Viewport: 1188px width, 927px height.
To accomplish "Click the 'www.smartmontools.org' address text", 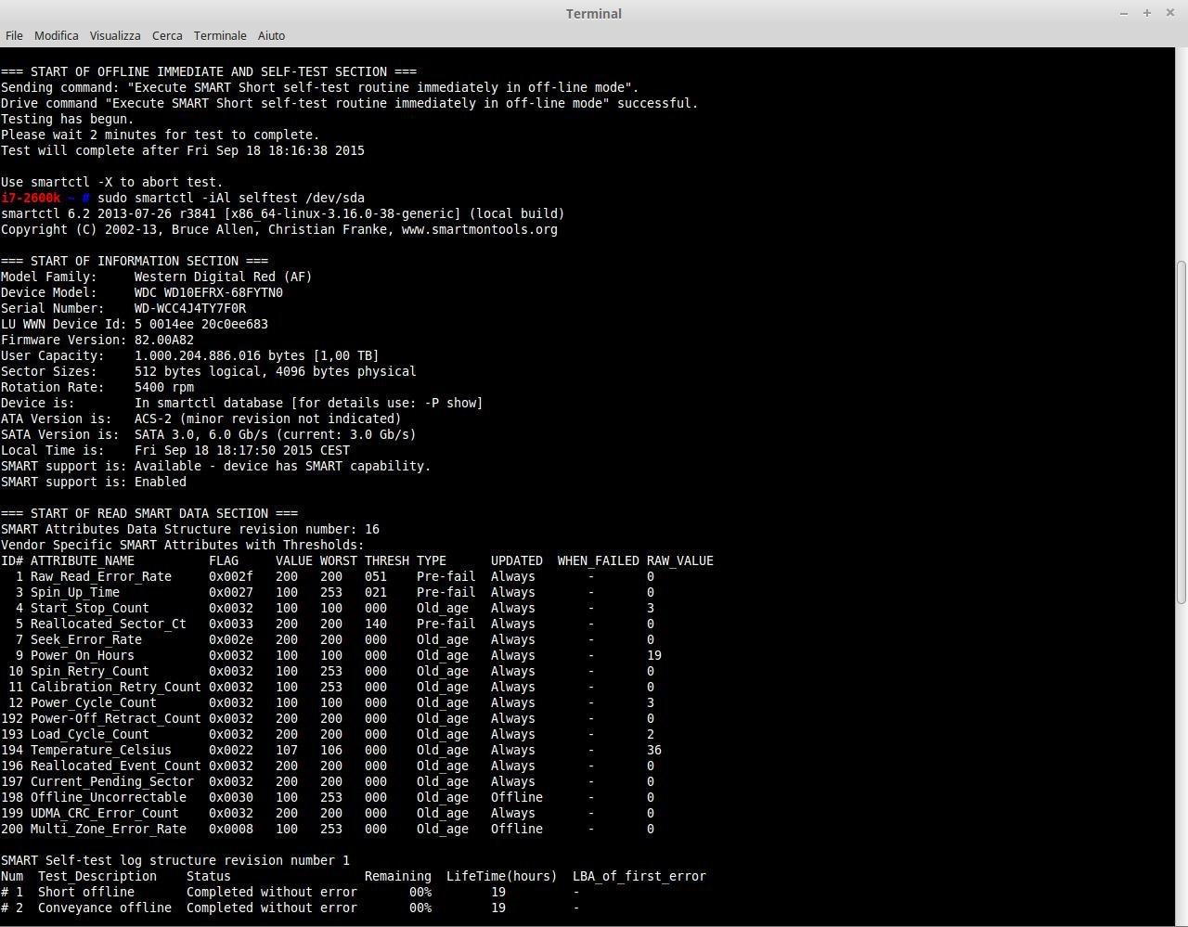I will tap(480, 229).
